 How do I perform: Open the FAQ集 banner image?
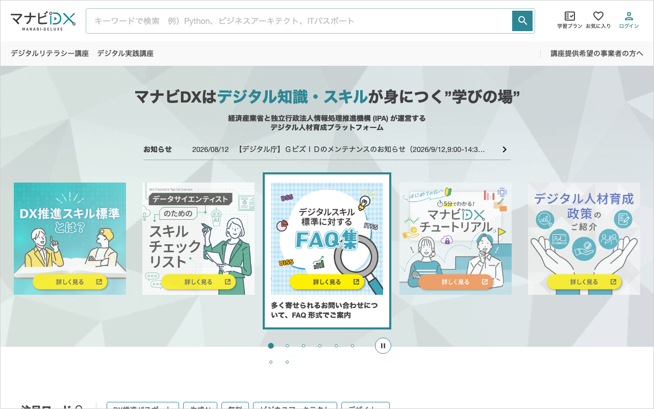point(327,239)
